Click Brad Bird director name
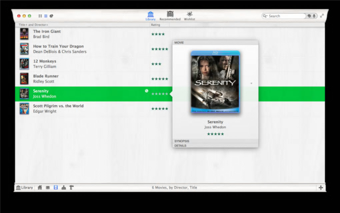340x213 pixels. [x=41, y=37]
